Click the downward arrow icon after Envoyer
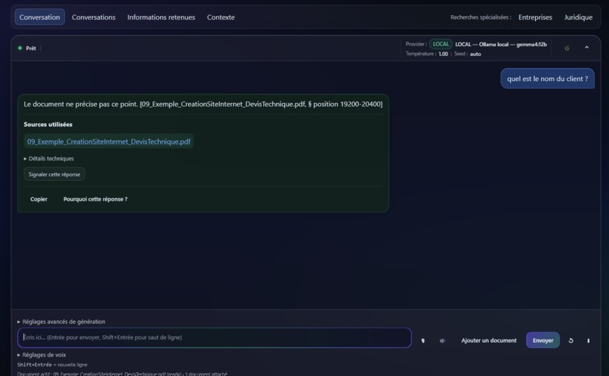 point(589,340)
